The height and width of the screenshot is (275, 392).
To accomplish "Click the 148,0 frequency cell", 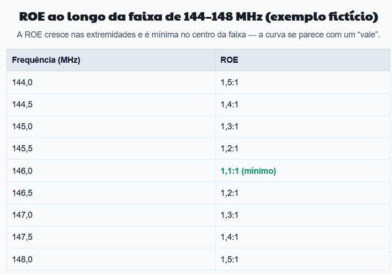I will [22, 260].
